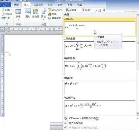
Task: Open the 页面布局 (Page Layout) tab
Action: tap(38, 5)
